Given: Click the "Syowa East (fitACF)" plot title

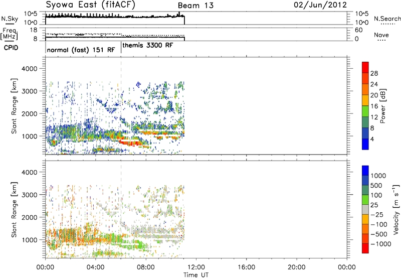Looking at the screenshot, I should [90, 5].
